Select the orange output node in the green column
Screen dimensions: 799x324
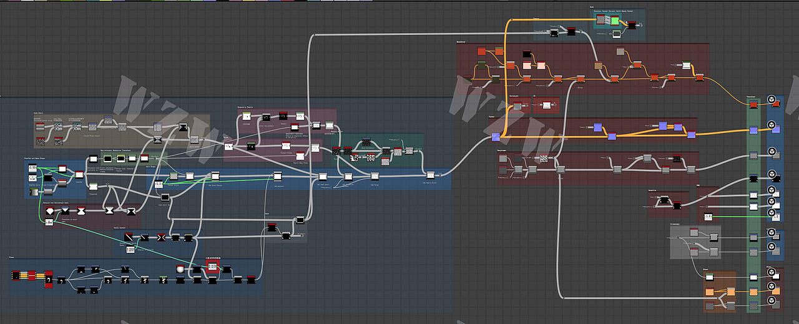click(x=753, y=292)
